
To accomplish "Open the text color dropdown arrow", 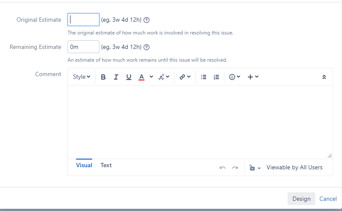I will pyautogui.click(x=151, y=77).
